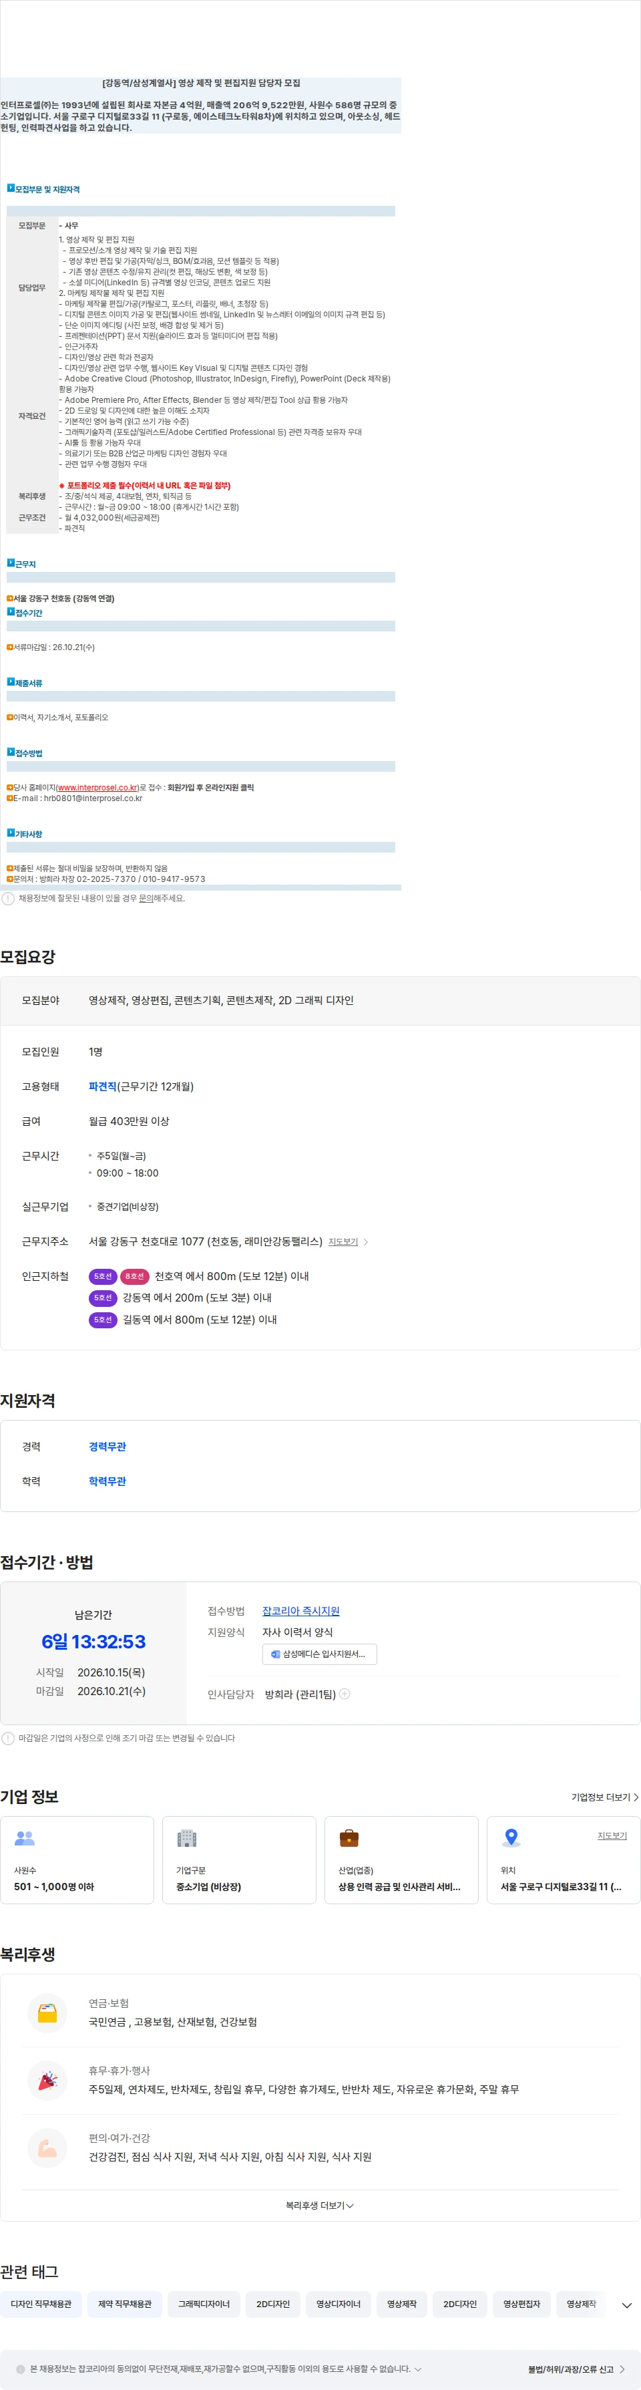Select the 2D디자인 tag after 그래픽디자이너
Screen dimensions: 641x2390
pyautogui.click(x=272, y=2304)
